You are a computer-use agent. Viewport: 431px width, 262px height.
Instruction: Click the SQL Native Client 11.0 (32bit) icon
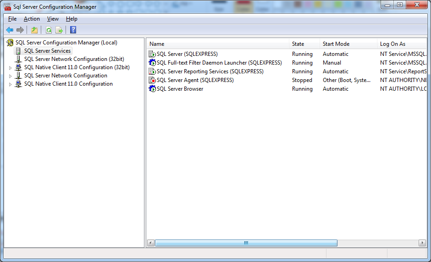tap(18, 67)
